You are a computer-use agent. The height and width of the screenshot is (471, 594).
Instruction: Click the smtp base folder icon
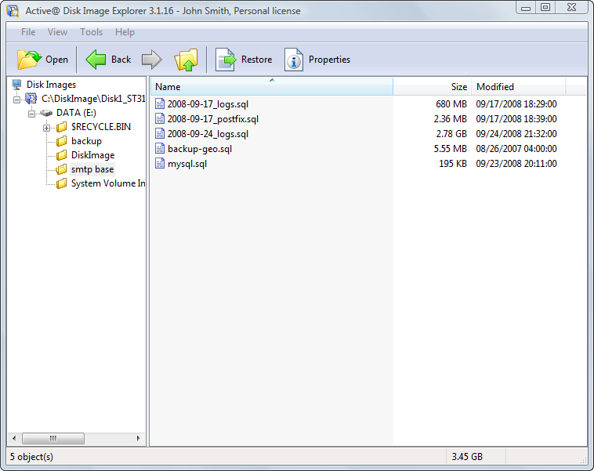tap(61, 169)
